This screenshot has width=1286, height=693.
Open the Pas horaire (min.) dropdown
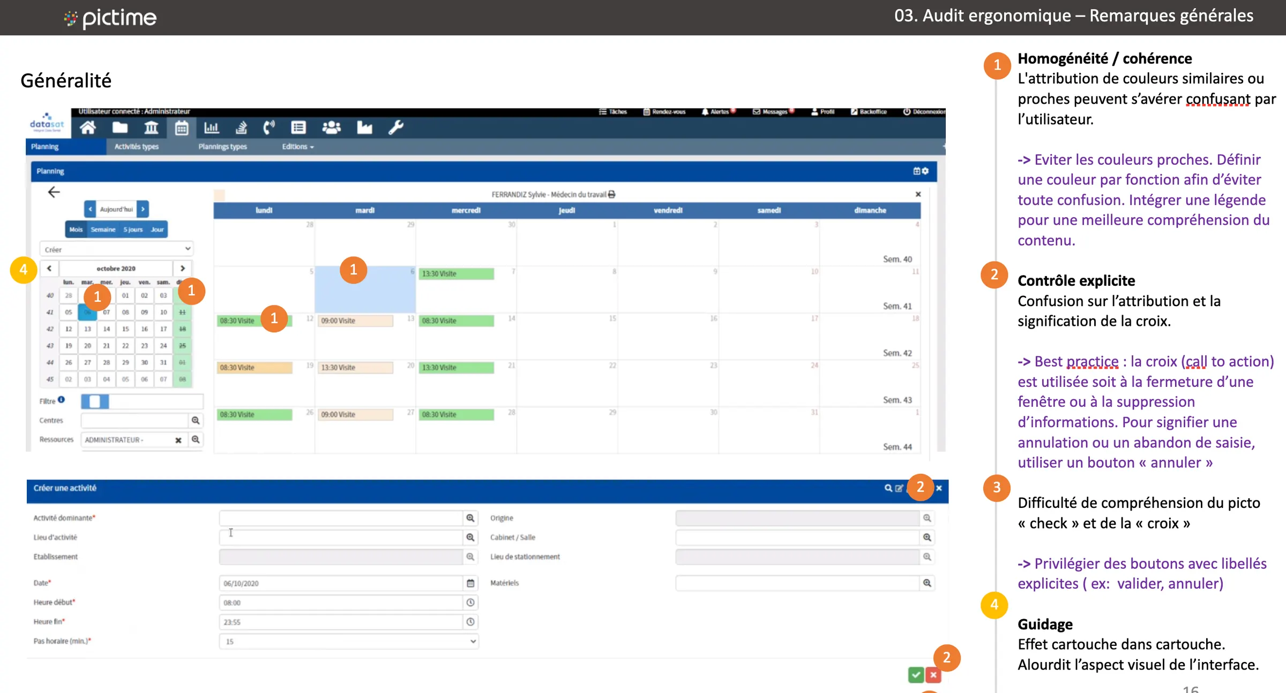349,641
